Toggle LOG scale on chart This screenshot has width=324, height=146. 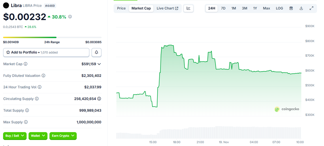(279, 8)
